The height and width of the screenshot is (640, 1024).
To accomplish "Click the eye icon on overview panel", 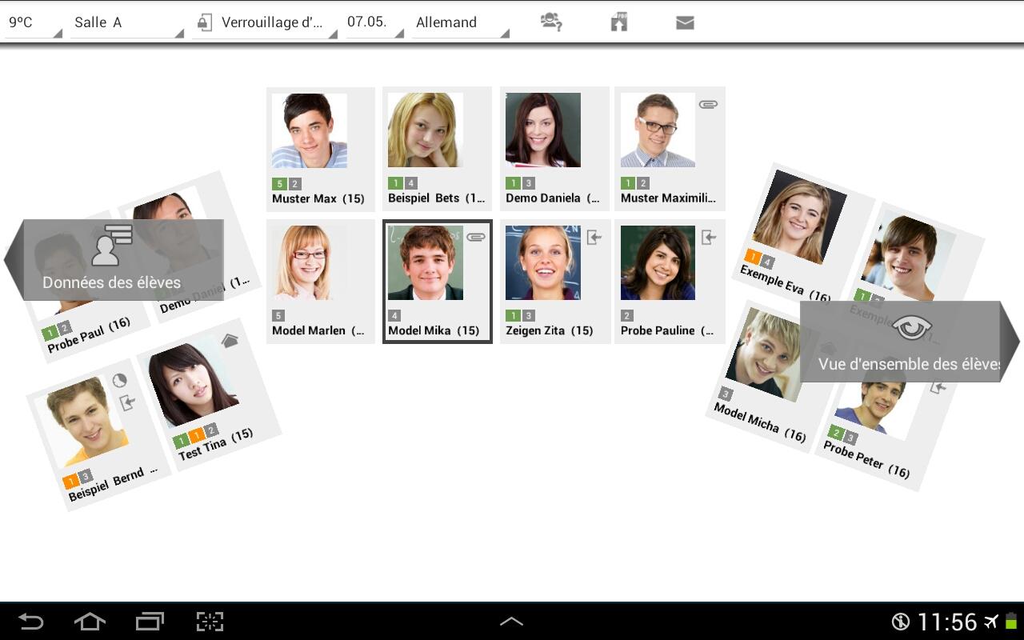I will [x=913, y=327].
